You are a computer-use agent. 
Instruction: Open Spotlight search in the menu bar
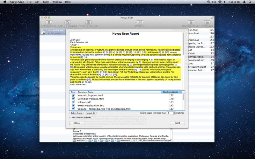click(250, 2)
